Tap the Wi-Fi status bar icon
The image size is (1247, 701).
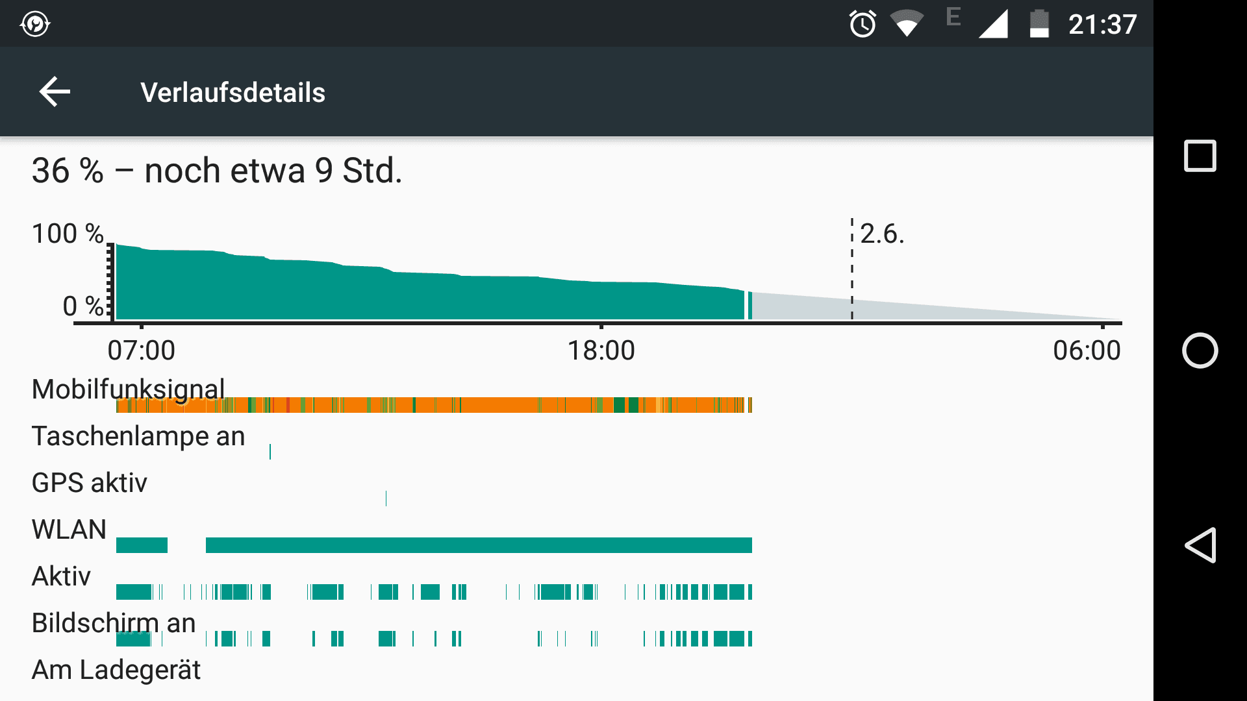(907, 23)
